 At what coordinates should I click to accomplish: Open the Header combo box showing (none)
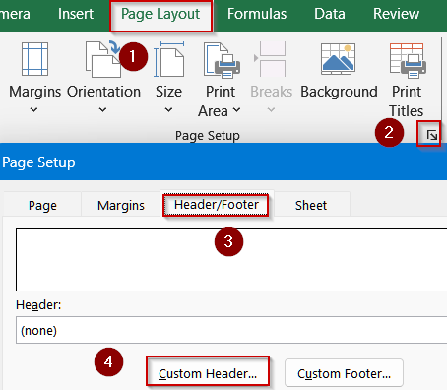pyautogui.click(x=231, y=330)
